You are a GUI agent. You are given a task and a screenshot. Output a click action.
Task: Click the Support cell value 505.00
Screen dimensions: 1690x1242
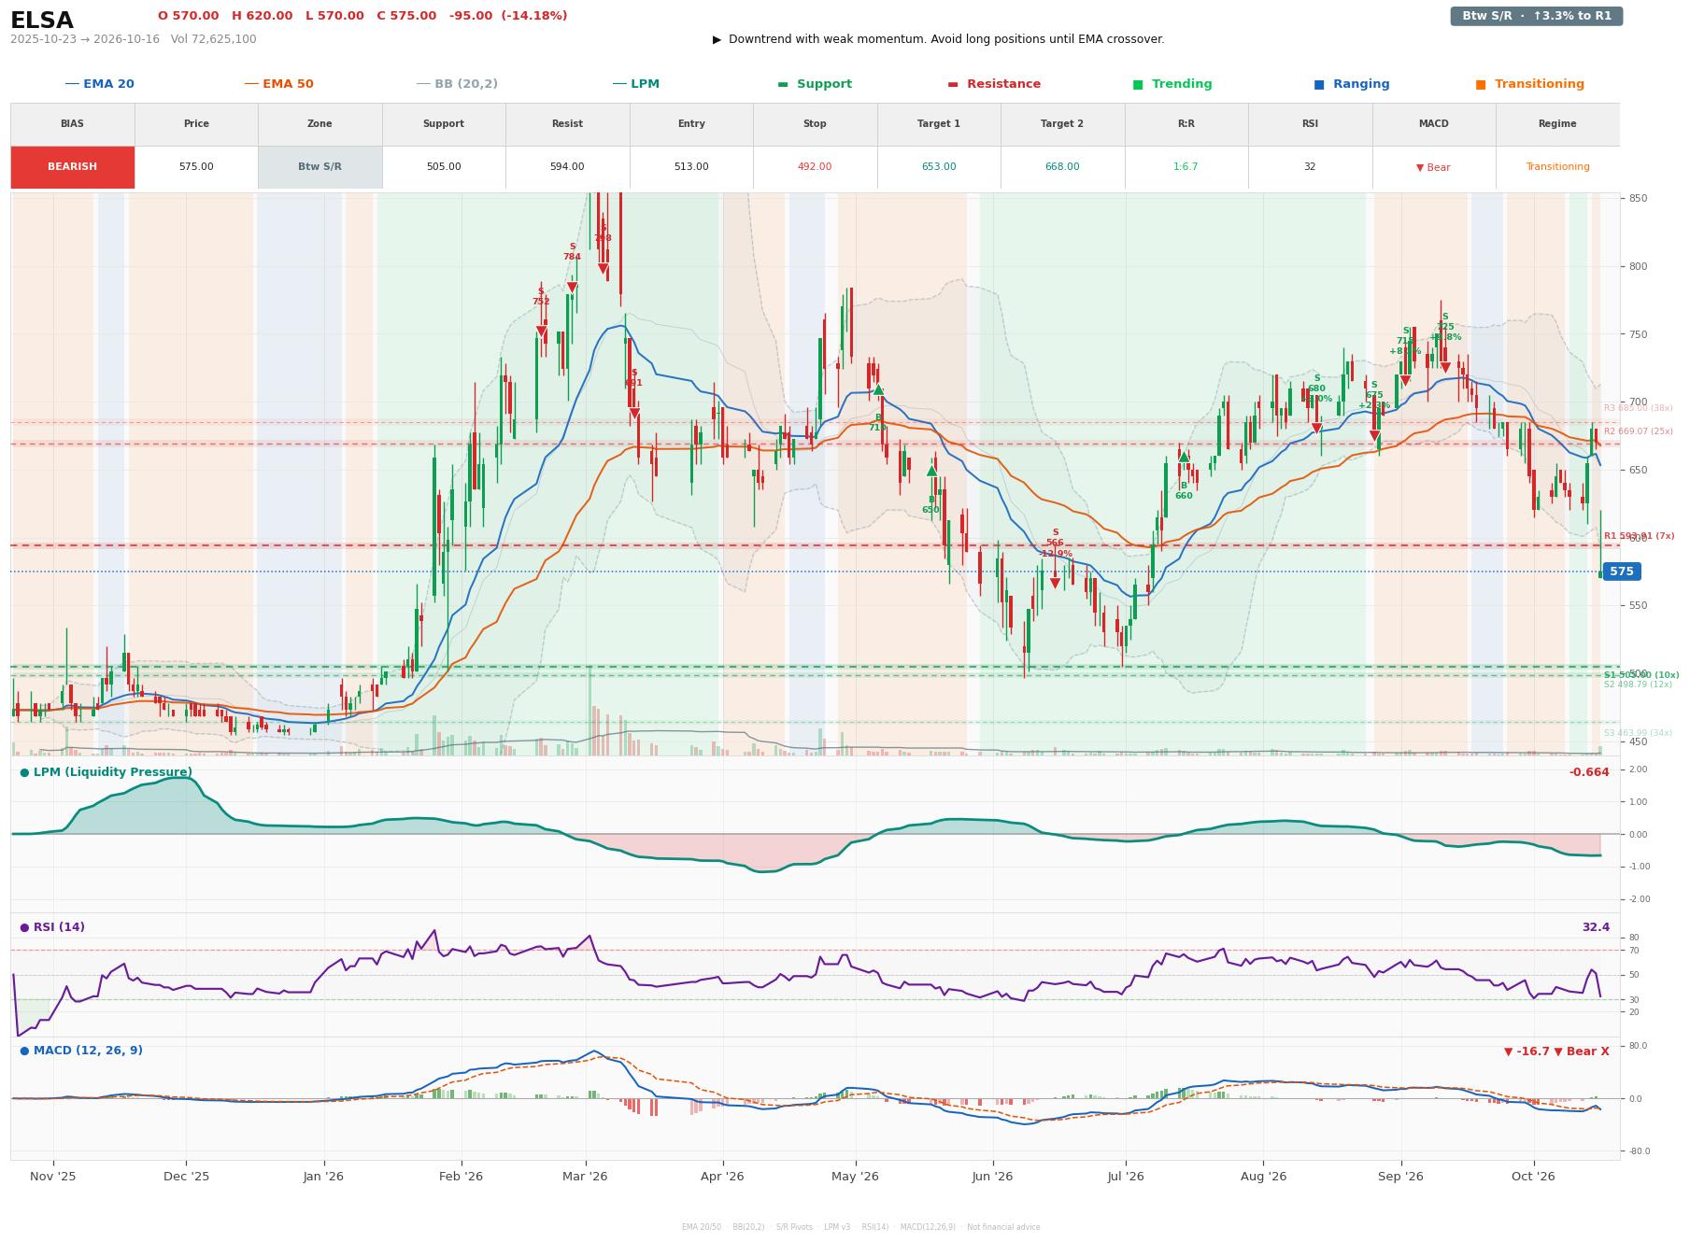coord(444,167)
